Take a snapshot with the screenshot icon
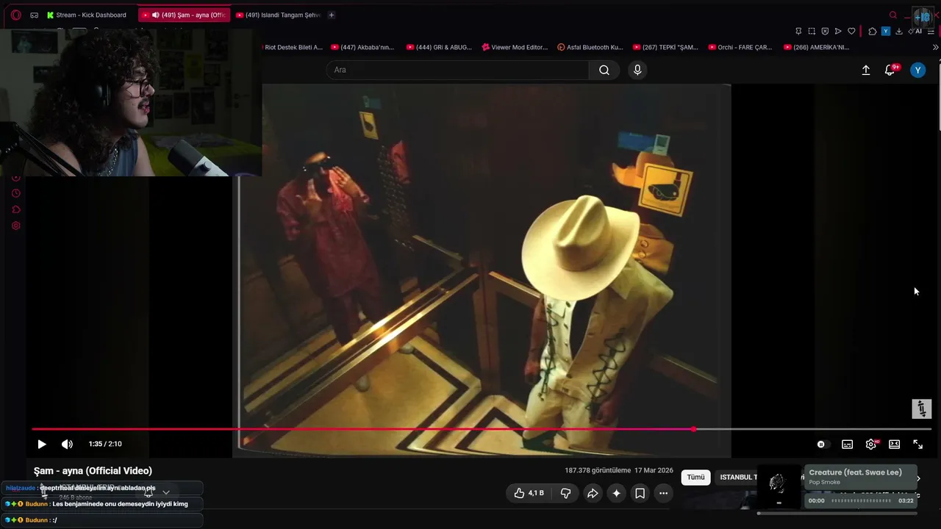This screenshot has width=941, height=529. pyautogui.click(x=812, y=31)
